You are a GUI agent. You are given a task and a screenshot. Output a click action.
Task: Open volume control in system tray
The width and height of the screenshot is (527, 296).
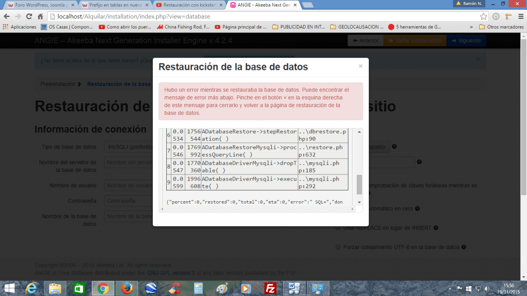(x=487, y=289)
